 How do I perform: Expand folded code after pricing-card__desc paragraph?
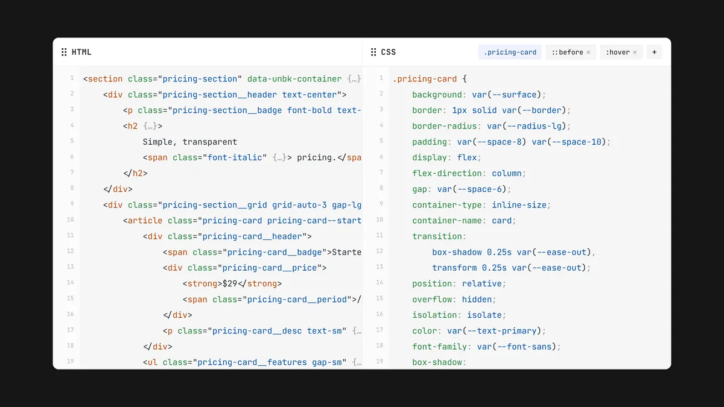pos(357,330)
